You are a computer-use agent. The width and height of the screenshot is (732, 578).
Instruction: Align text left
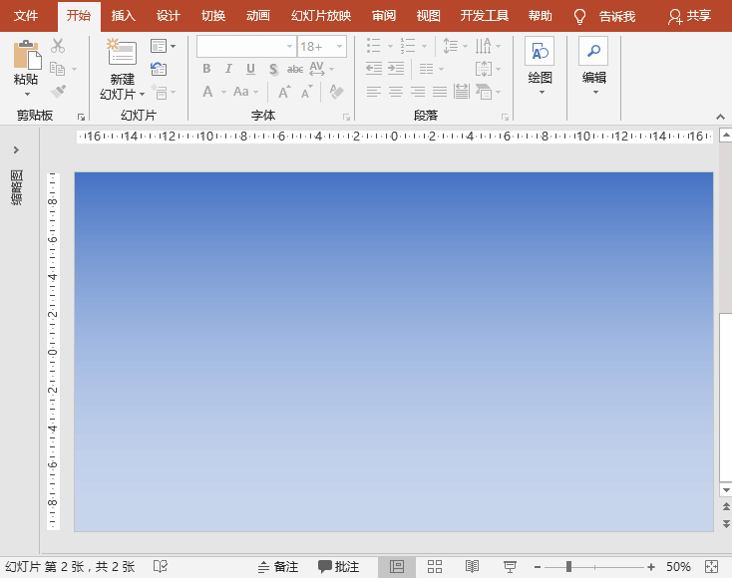[373, 92]
